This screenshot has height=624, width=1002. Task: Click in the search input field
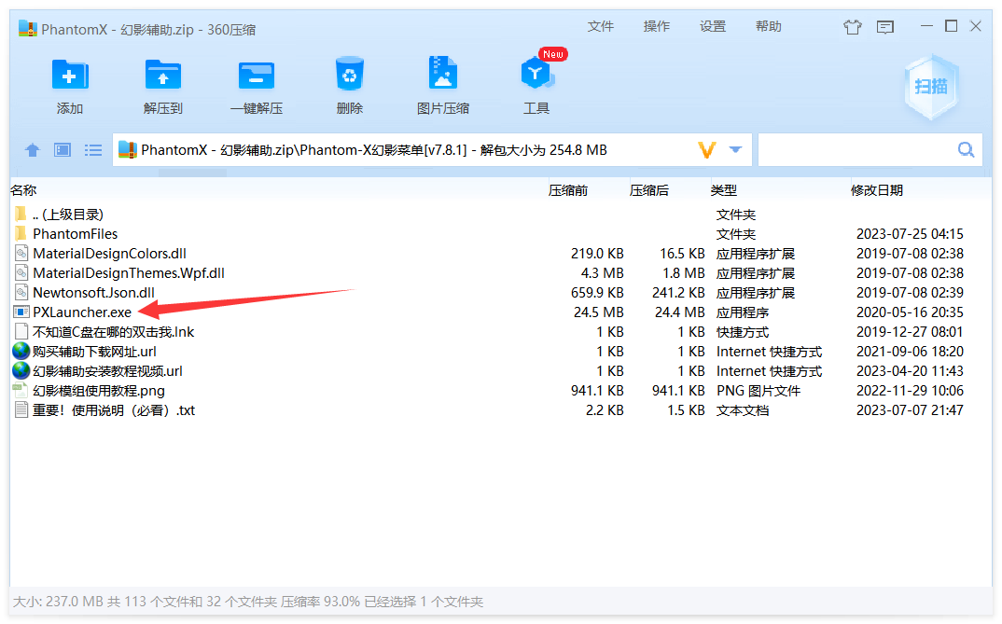coord(854,150)
